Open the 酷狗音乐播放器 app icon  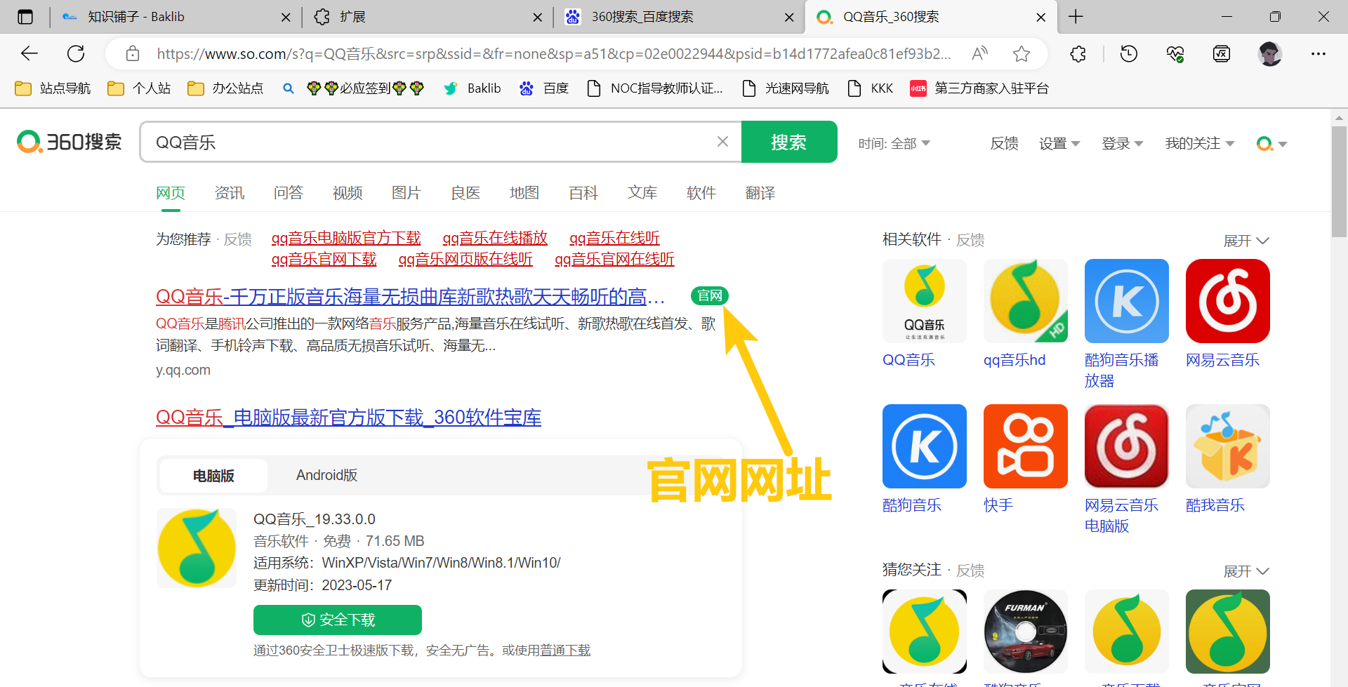click(1127, 301)
